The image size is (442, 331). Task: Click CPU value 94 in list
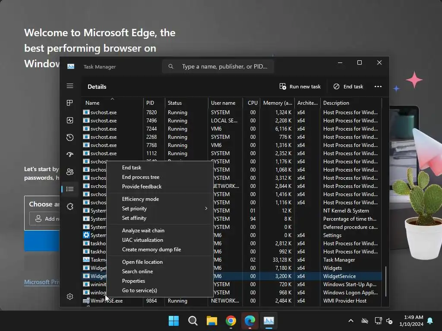[253, 219]
